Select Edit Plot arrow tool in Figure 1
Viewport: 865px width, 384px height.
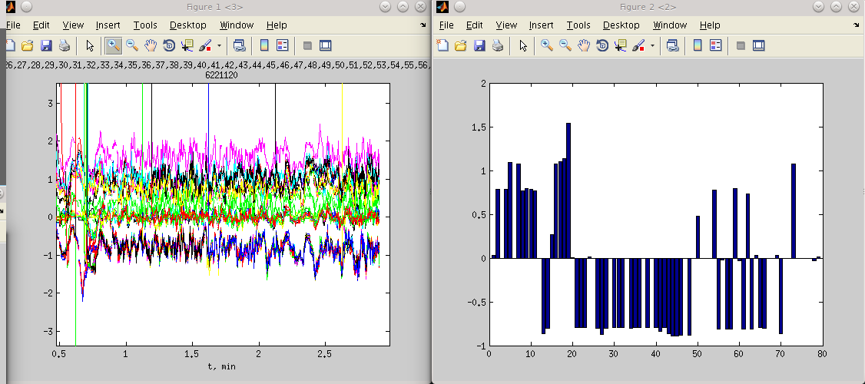90,45
